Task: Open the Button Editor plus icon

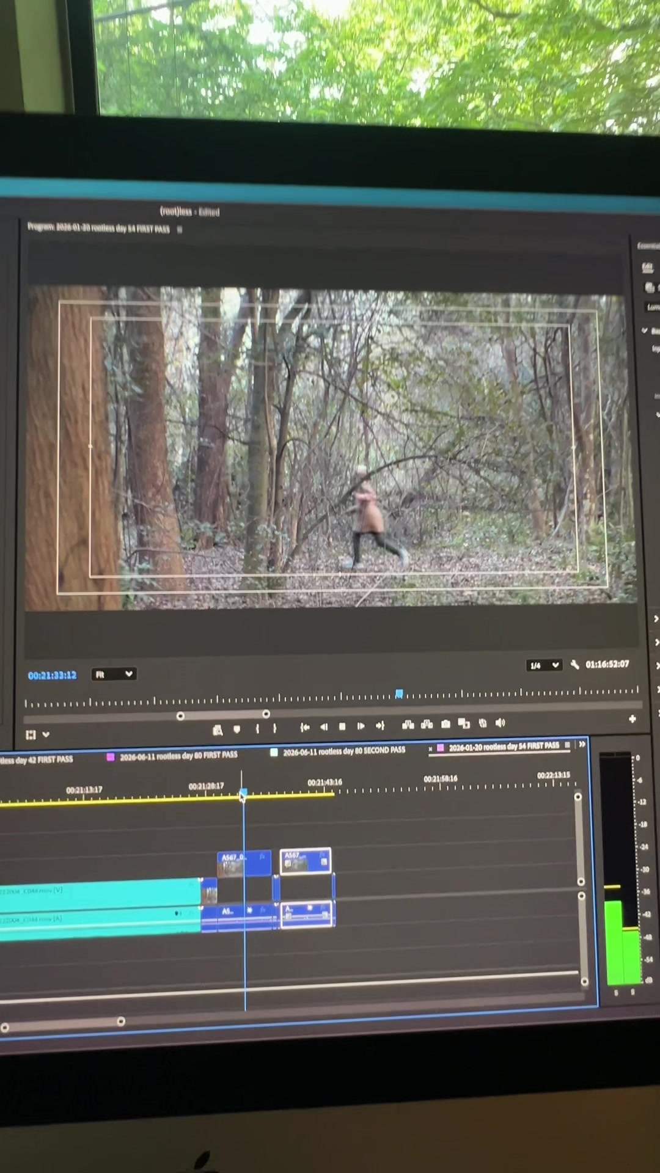Action: pyautogui.click(x=632, y=719)
